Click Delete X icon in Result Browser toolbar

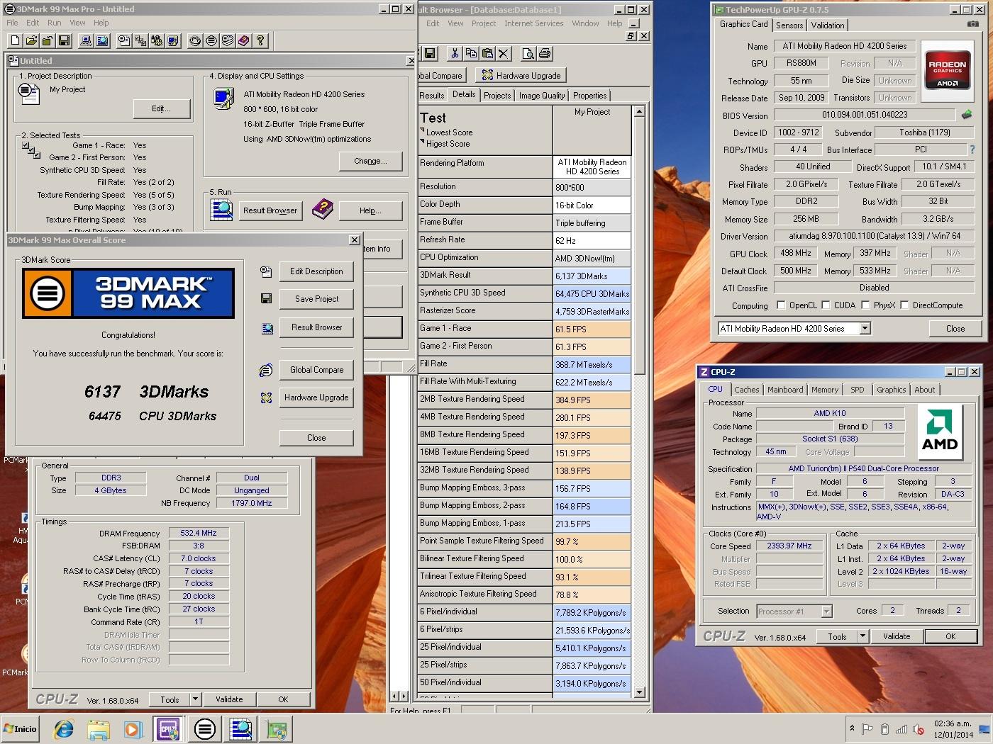coord(504,53)
